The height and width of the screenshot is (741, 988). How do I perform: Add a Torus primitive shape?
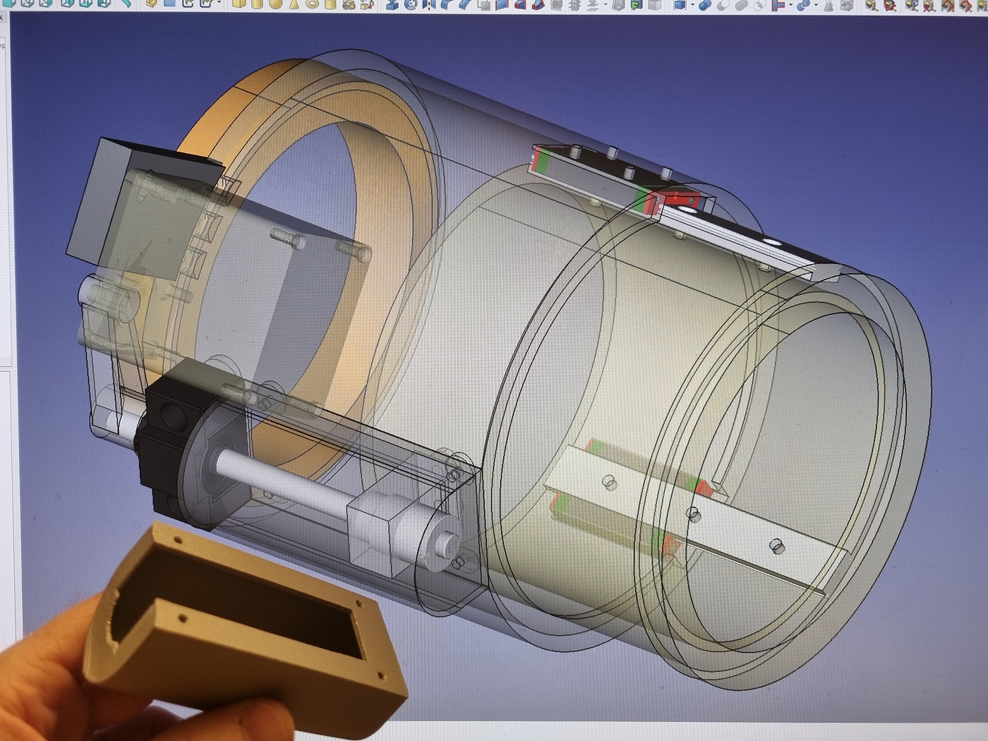(311, 4)
